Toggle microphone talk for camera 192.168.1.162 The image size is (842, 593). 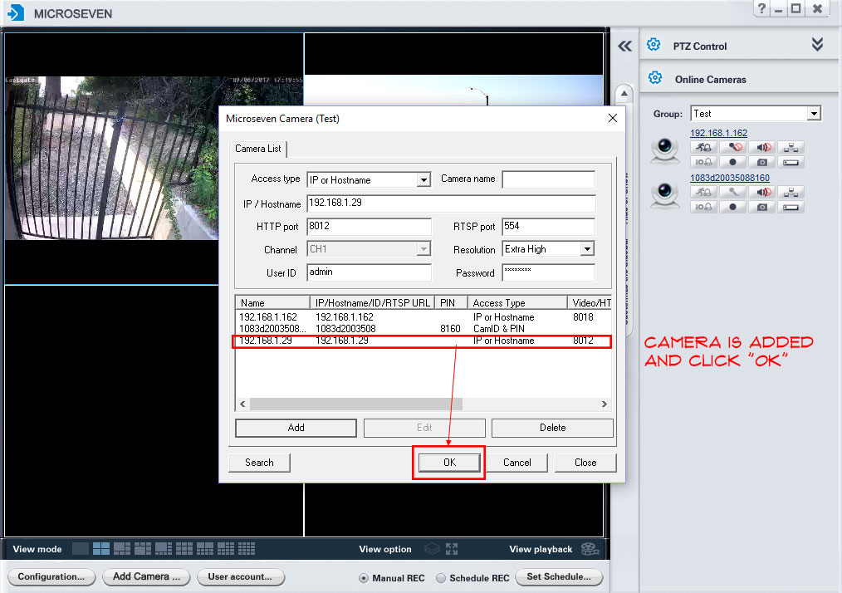(733, 147)
